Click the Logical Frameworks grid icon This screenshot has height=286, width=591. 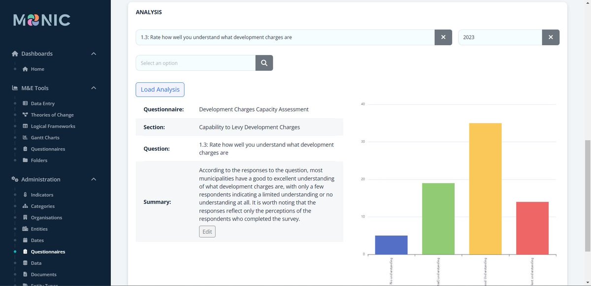coord(25,126)
